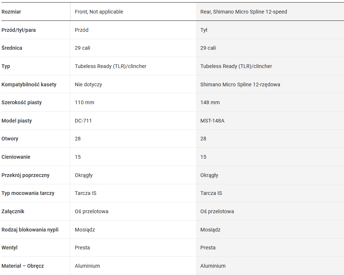
Task: Click the "MST-148A" hub model cell
Action: click(x=212, y=121)
